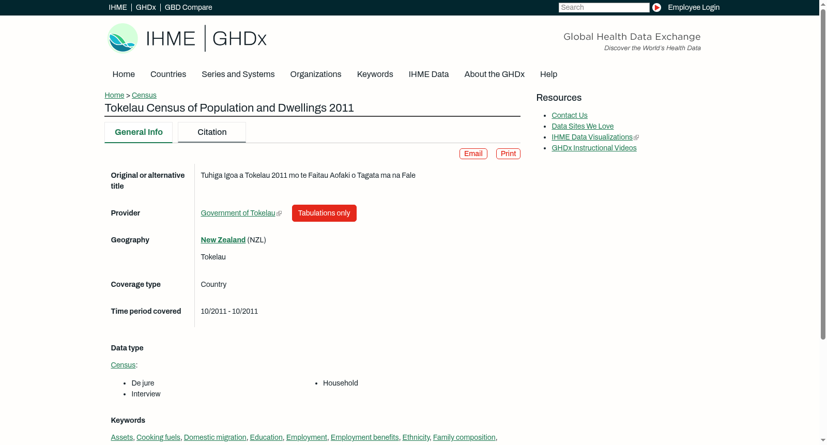The image size is (827, 445).
Task: Click scrollbar up arrow
Action: point(823,4)
